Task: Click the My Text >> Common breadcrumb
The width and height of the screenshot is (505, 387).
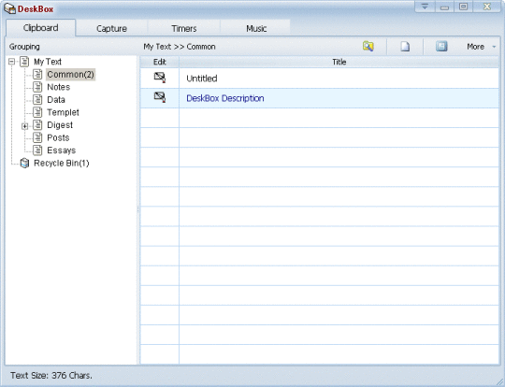Action: point(180,47)
